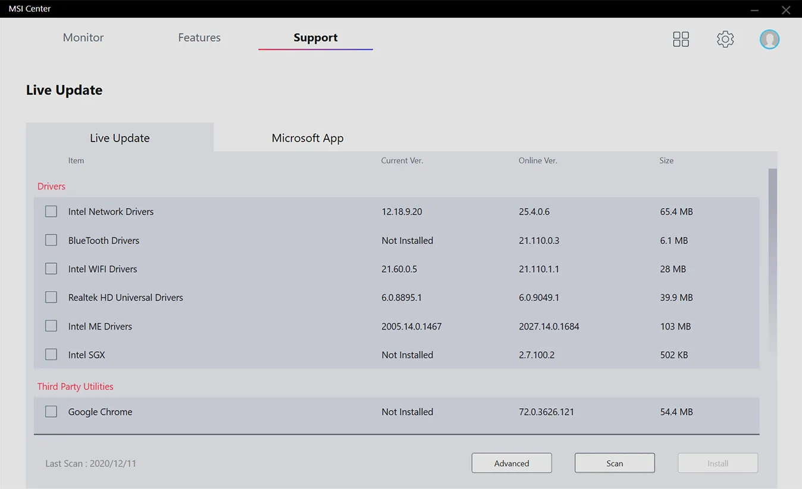Open the apps grid icon
Viewport: 802px width, 489px height.
(681, 39)
